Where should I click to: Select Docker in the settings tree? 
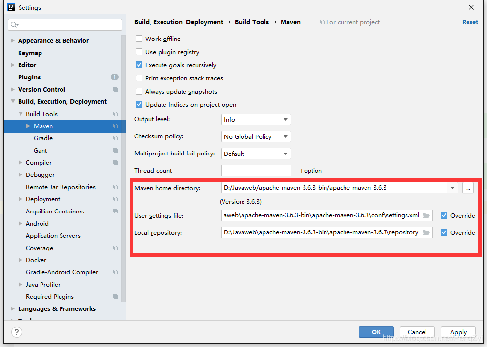coord(36,260)
